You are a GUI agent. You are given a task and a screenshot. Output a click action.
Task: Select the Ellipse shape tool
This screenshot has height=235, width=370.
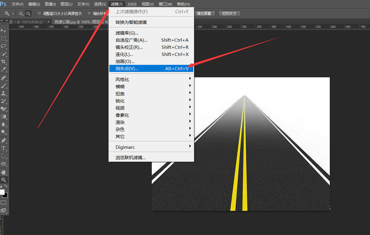pyautogui.click(x=4, y=164)
